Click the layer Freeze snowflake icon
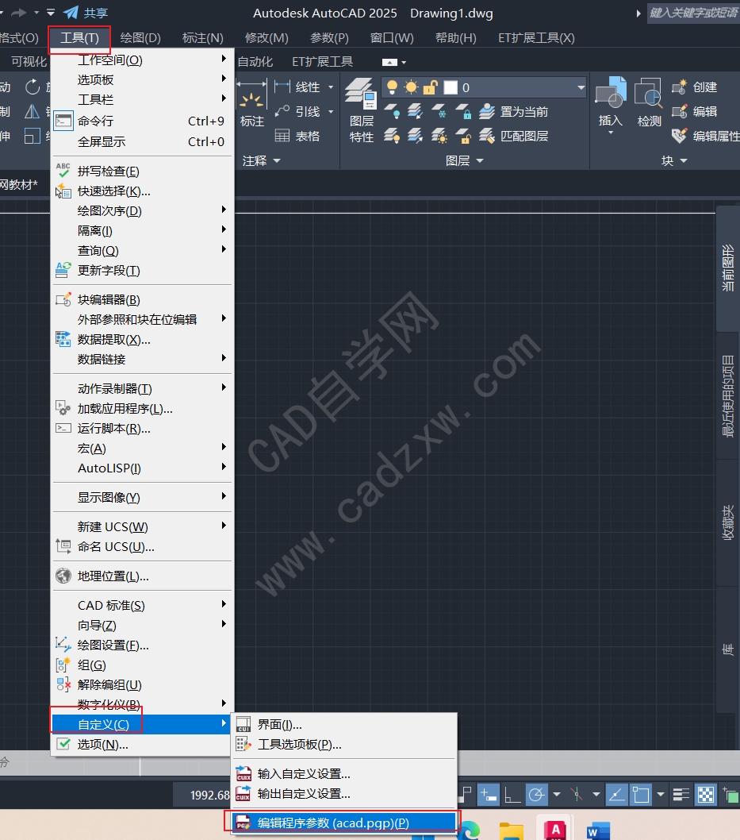The height and width of the screenshot is (840, 740). tap(439, 111)
